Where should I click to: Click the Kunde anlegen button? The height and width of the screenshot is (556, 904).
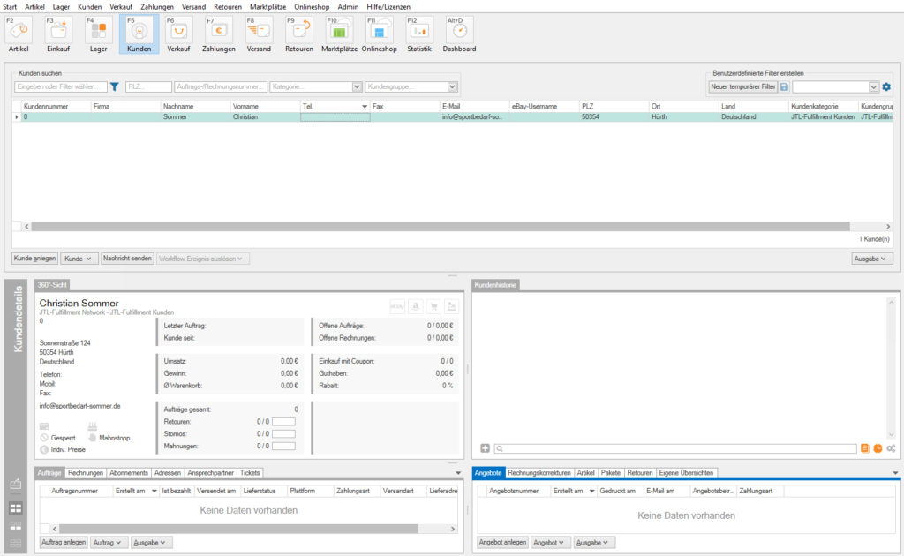[35, 259]
